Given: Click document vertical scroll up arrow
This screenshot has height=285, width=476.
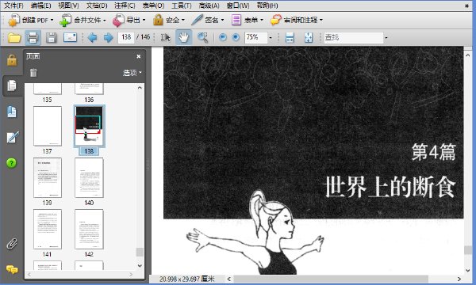Looking at the screenshot, I should (x=468, y=55).
